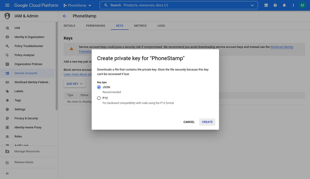Click the Privacy & Security shield icon
310x179 pixels.
pyautogui.click(x=7, y=118)
